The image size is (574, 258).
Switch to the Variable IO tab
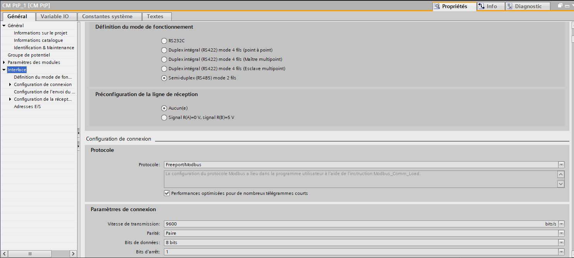(x=55, y=16)
